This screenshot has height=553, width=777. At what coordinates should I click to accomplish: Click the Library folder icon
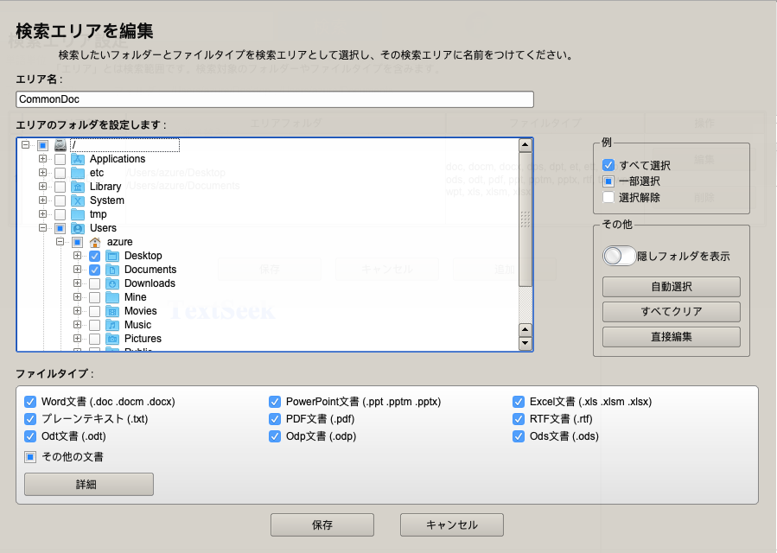point(77,187)
